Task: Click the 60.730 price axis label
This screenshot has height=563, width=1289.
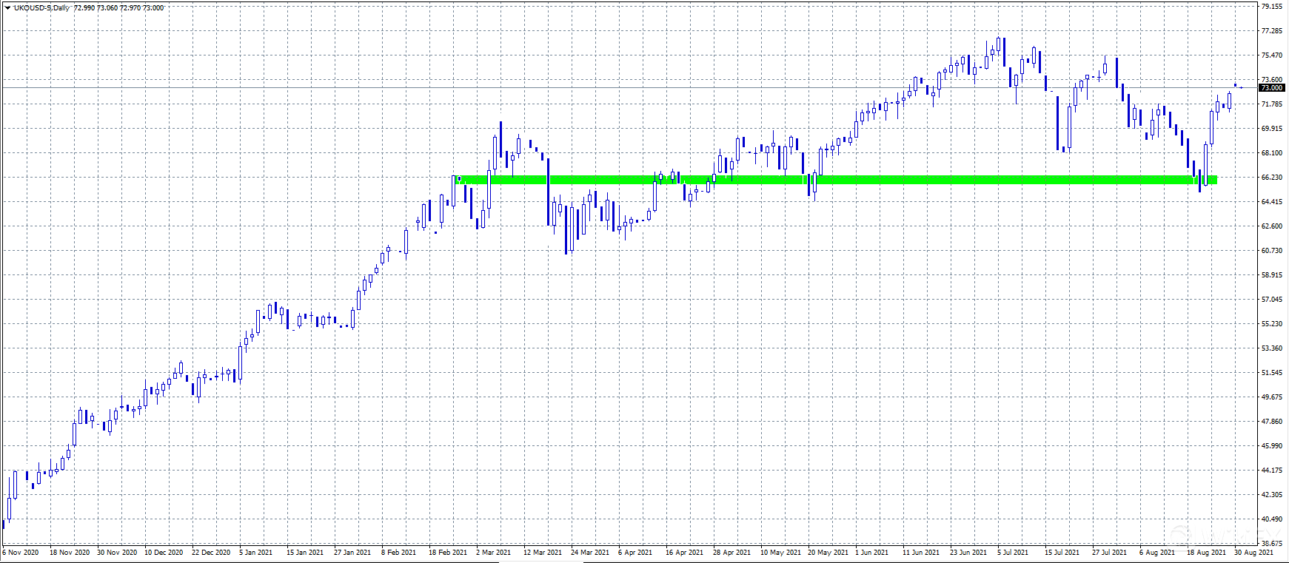Action: point(1272,251)
